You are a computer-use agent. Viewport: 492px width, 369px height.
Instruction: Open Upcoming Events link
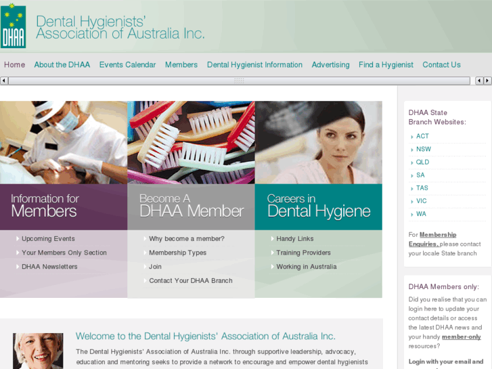tap(48, 239)
